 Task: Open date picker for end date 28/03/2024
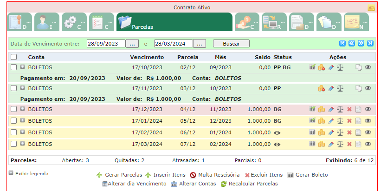click(x=200, y=44)
